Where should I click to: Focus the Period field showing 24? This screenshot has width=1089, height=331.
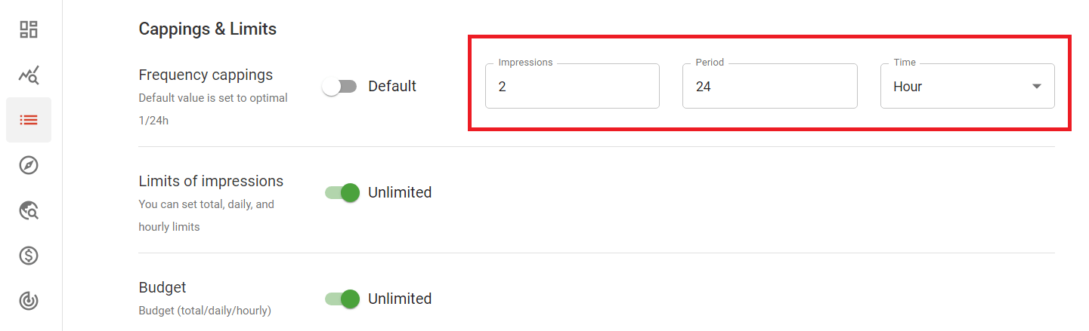tap(769, 87)
